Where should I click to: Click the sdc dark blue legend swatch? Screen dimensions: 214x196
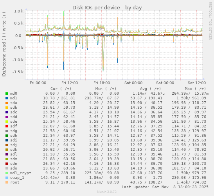pyautogui.click(x=7, y=112)
